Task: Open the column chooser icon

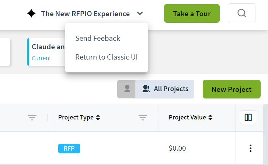Action: (x=248, y=117)
